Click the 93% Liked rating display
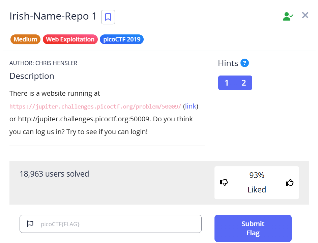The image size is (318, 243). [x=257, y=182]
